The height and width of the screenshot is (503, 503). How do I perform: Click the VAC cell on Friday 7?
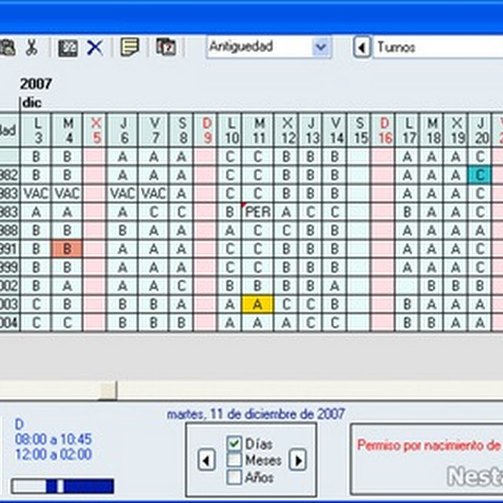coord(153,194)
